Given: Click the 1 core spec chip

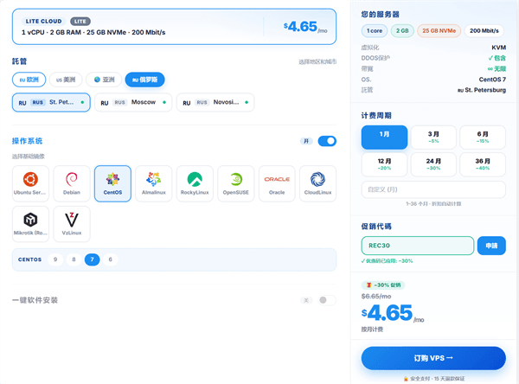Looking at the screenshot, I should point(375,31).
